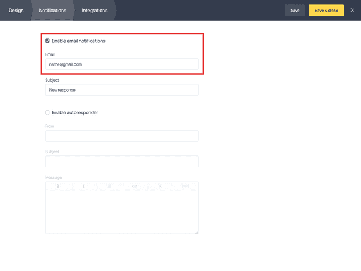Screen dimensions: 361x271
Task: Toggle italic in the Message editor
Action: pyautogui.click(x=83, y=186)
